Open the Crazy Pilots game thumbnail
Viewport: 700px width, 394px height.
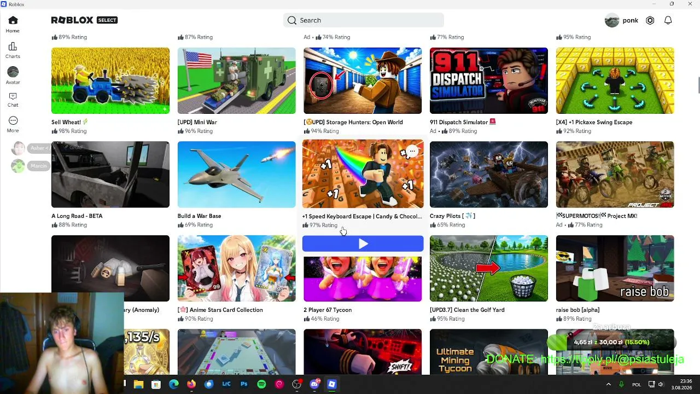pyautogui.click(x=488, y=175)
